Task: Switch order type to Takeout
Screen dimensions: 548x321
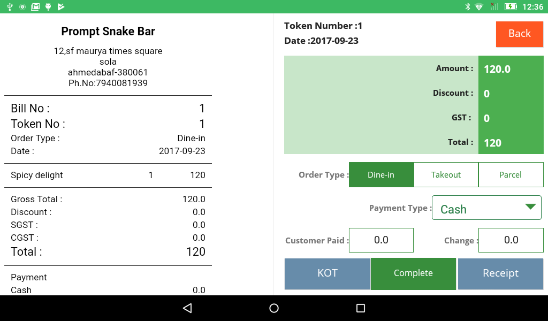Action: (x=446, y=175)
